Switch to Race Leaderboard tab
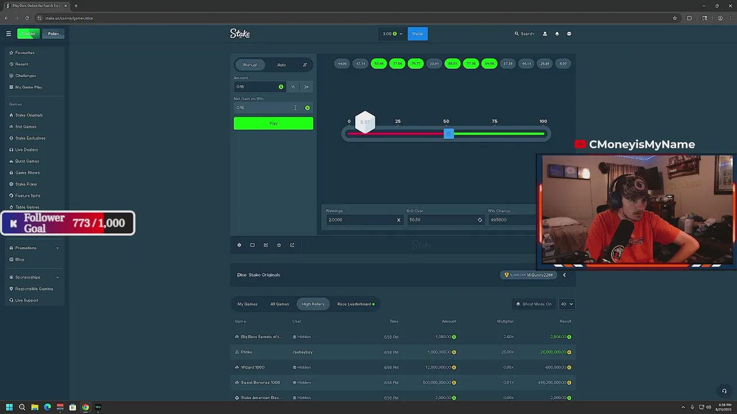This screenshot has width=737, height=414. tap(355, 304)
